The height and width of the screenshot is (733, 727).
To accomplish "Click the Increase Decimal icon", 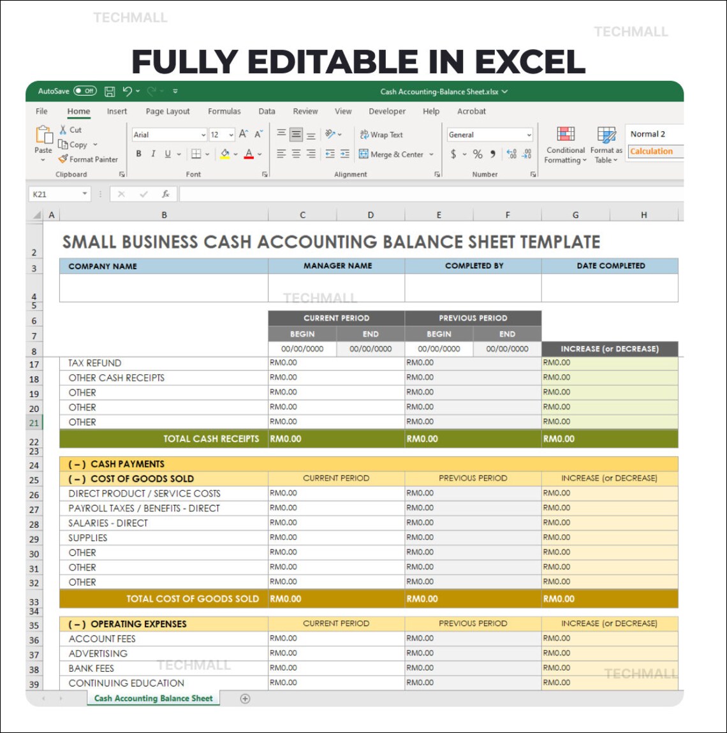I will point(510,154).
